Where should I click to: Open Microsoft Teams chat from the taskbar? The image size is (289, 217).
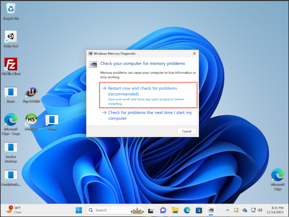click(163, 210)
